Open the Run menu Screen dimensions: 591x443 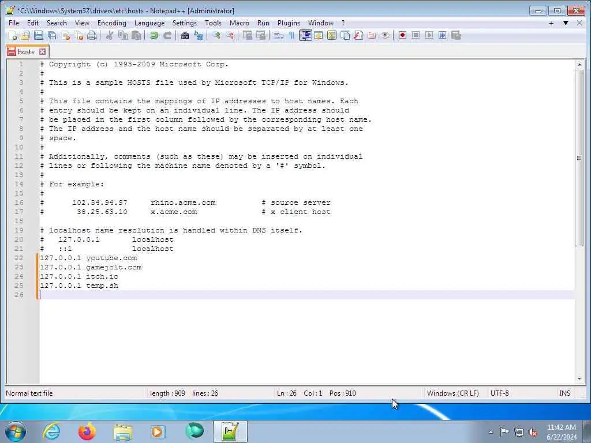tap(263, 23)
